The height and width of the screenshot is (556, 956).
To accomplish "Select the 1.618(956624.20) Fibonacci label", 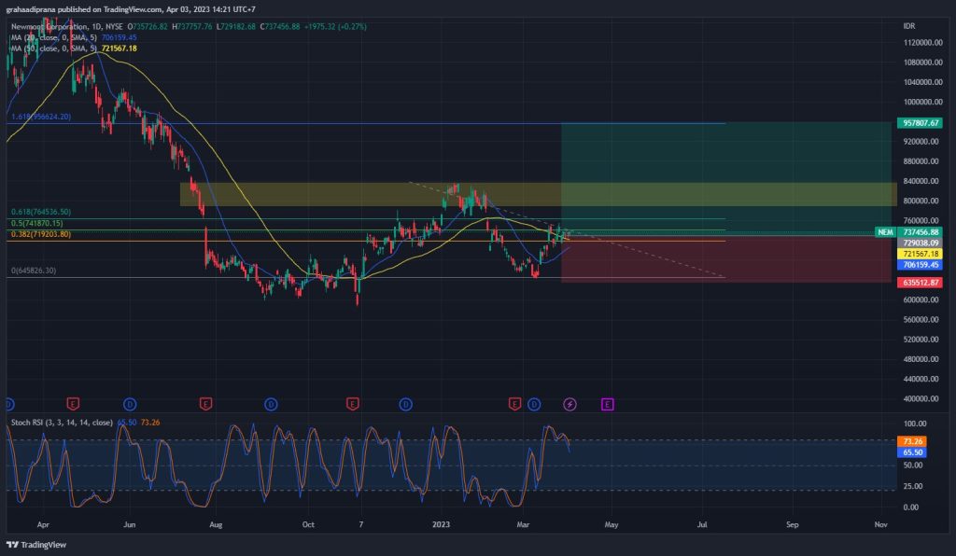I will [x=41, y=117].
